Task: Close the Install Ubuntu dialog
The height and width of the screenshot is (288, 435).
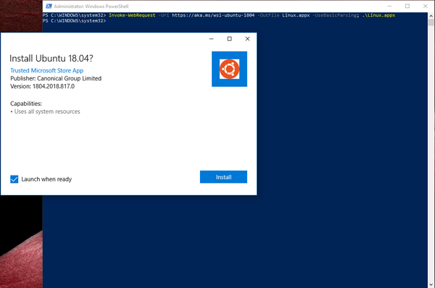Action: coord(247,39)
